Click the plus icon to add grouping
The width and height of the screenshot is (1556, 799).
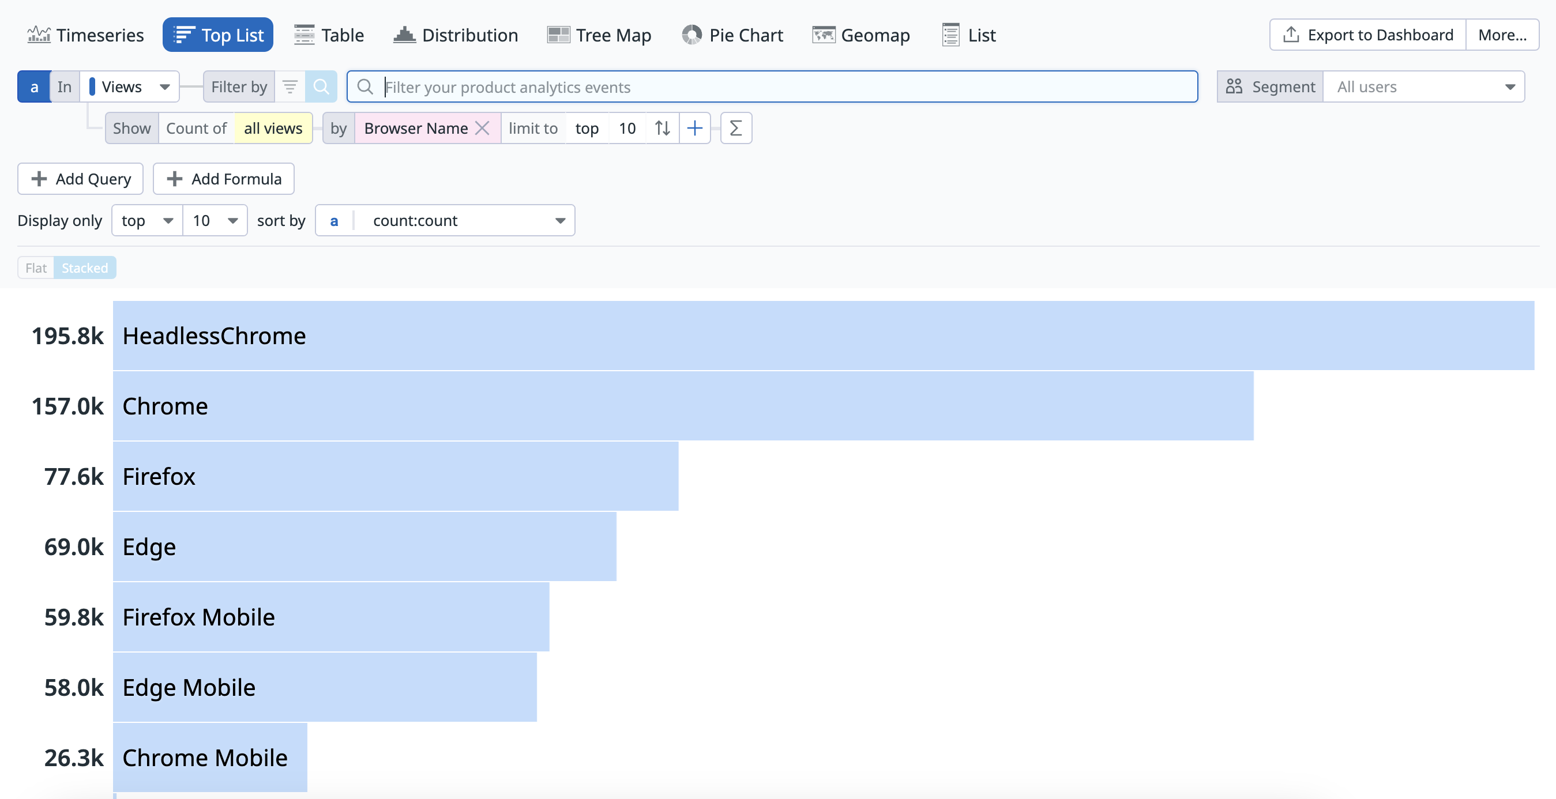coord(694,128)
